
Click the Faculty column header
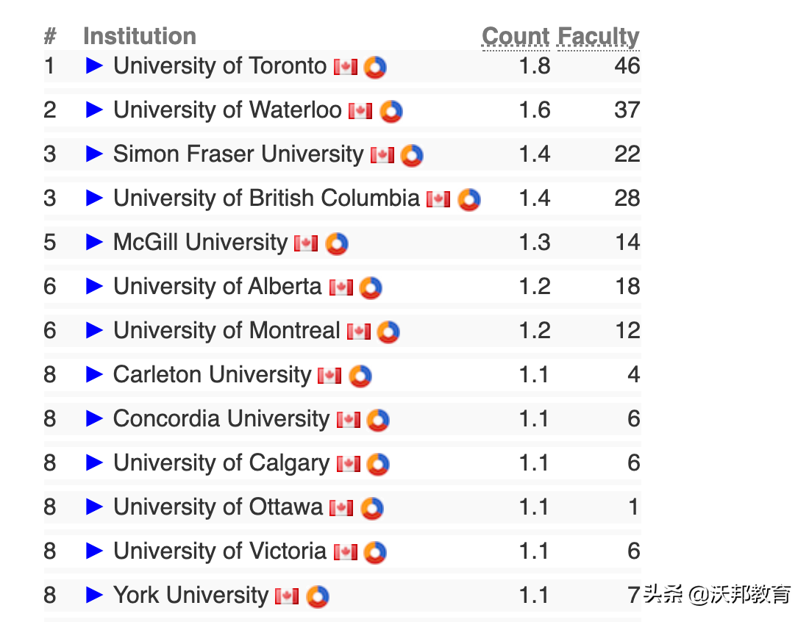click(x=599, y=37)
